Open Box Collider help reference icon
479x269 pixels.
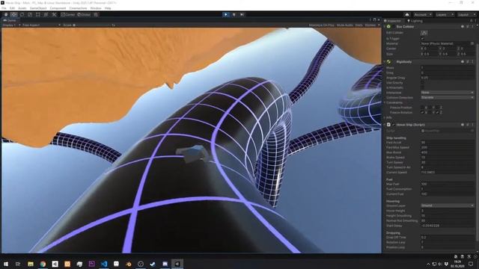463,27
